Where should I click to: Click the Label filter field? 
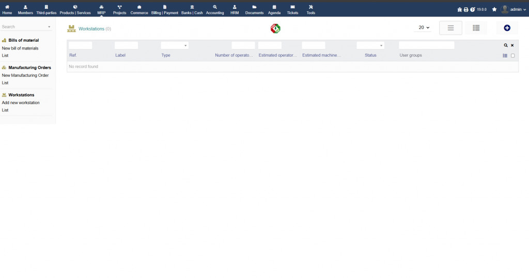(x=126, y=45)
